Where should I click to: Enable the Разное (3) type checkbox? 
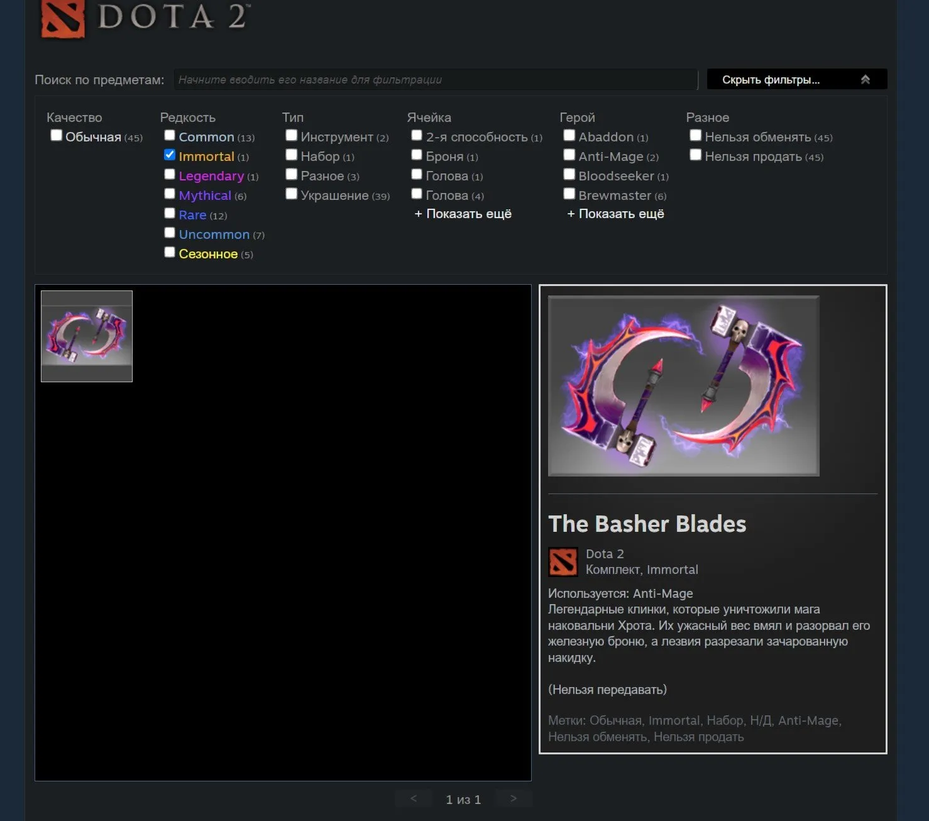click(292, 174)
